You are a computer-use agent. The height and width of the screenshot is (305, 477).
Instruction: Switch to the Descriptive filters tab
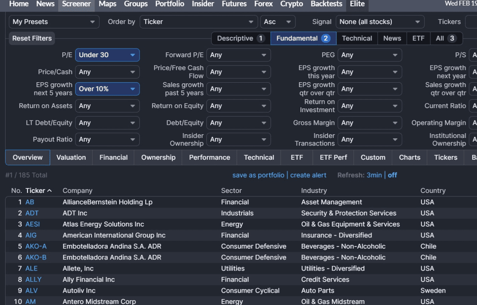[239, 38]
